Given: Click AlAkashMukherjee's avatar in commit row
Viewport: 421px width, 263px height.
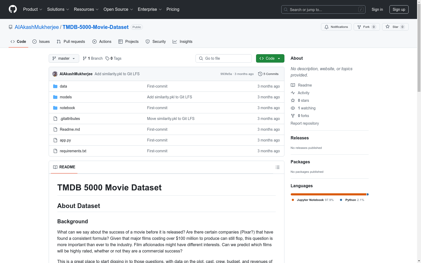Looking at the screenshot, I should (x=55, y=74).
